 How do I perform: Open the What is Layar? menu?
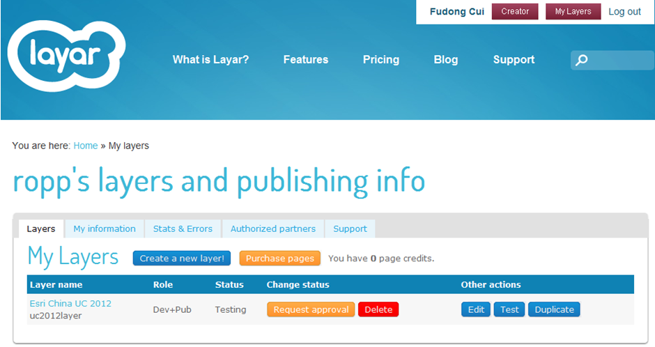point(210,60)
